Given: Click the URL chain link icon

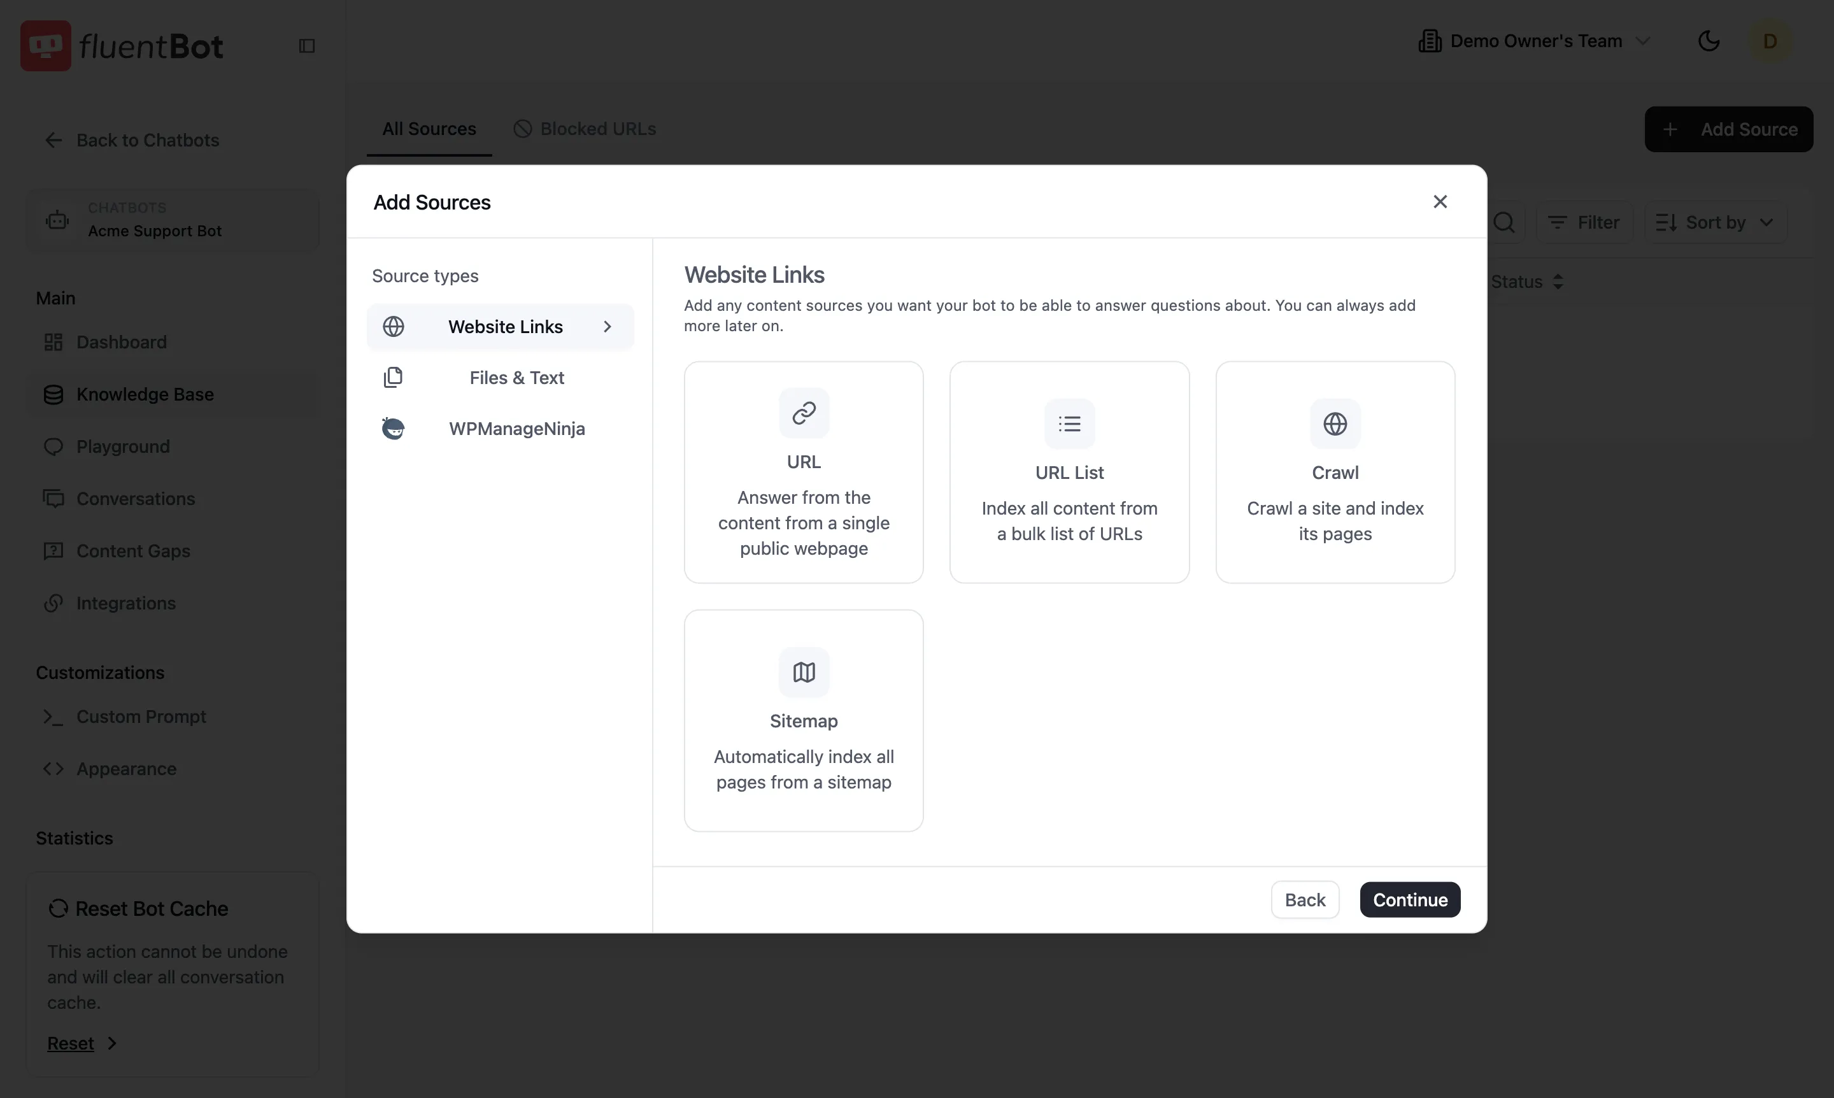Looking at the screenshot, I should coord(804,413).
